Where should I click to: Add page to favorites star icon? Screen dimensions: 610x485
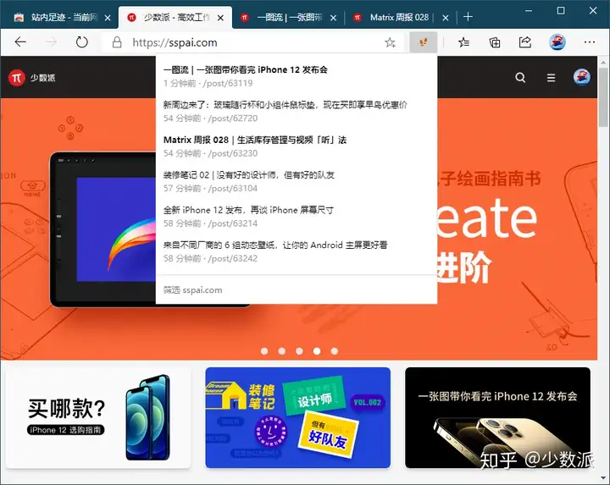tap(390, 42)
